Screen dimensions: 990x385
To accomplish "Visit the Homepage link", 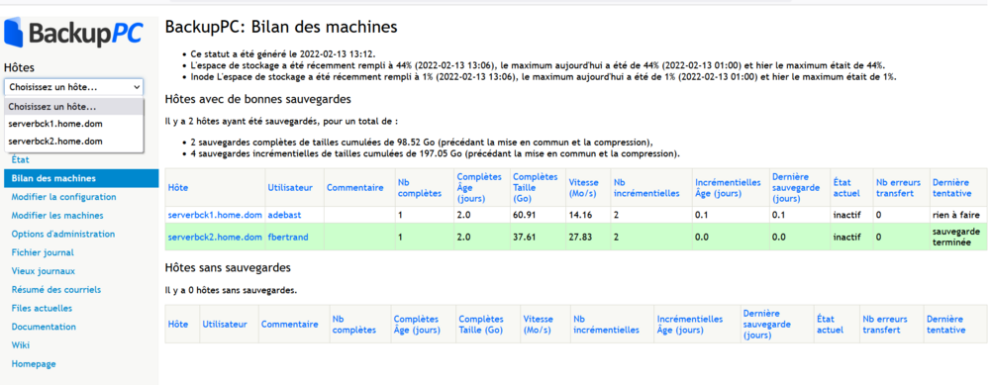I will click(34, 364).
